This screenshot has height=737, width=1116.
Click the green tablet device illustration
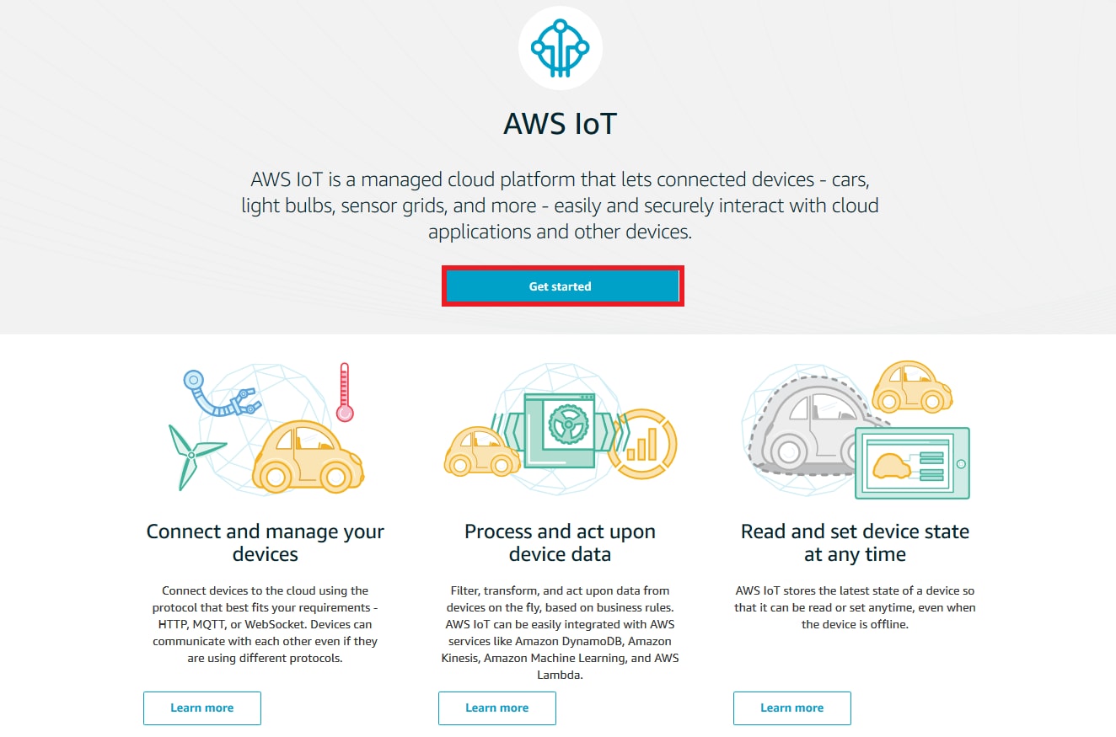pos(910,462)
